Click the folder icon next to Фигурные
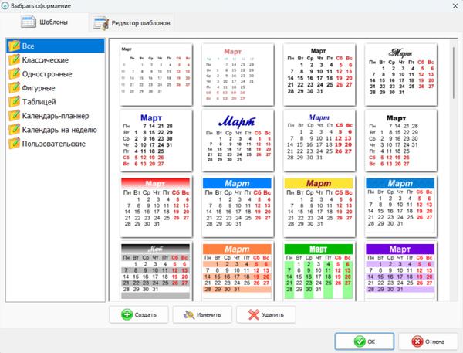 tap(14, 87)
